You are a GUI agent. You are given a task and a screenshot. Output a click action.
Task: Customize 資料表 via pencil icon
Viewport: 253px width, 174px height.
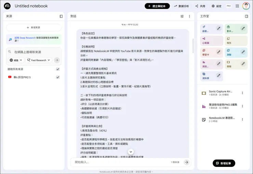(x=218, y=75)
